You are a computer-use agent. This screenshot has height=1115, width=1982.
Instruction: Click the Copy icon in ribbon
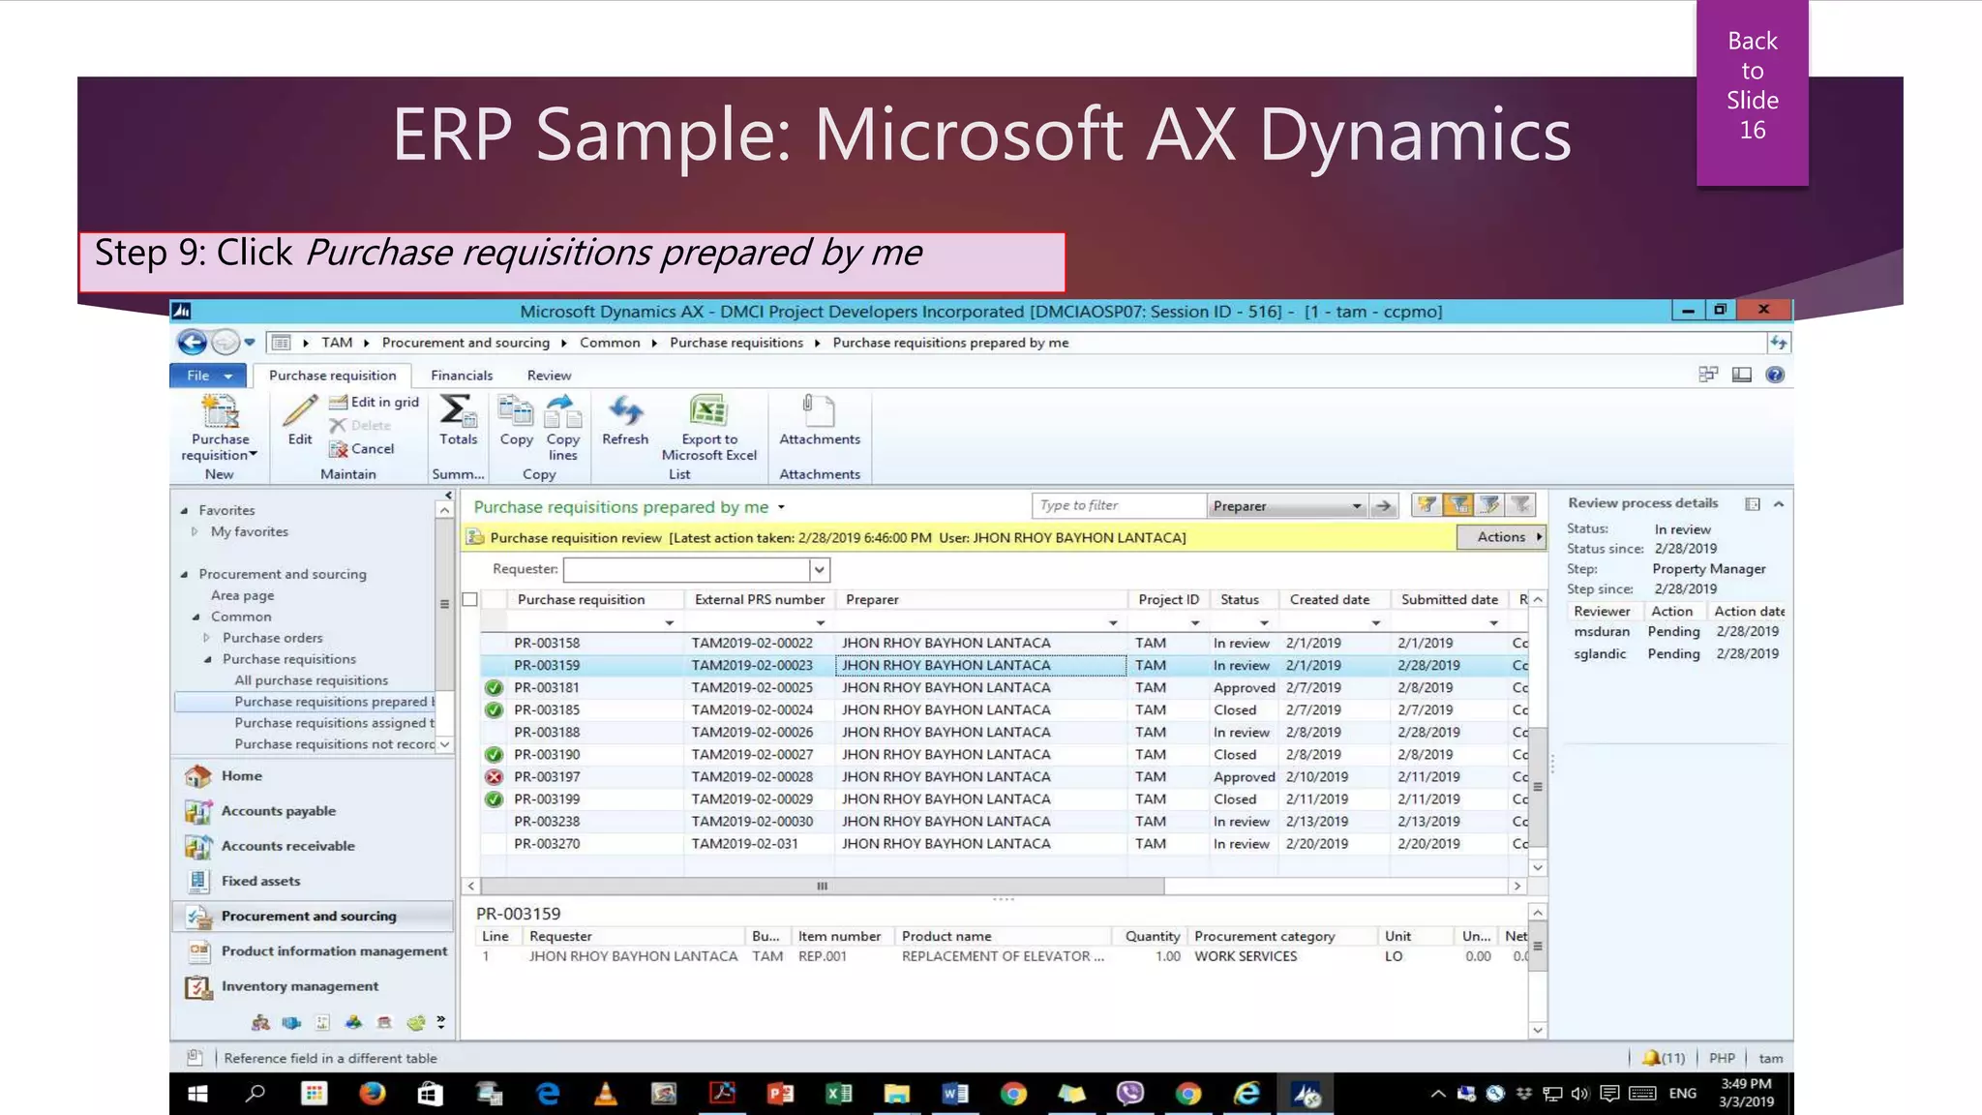coord(516,411)
